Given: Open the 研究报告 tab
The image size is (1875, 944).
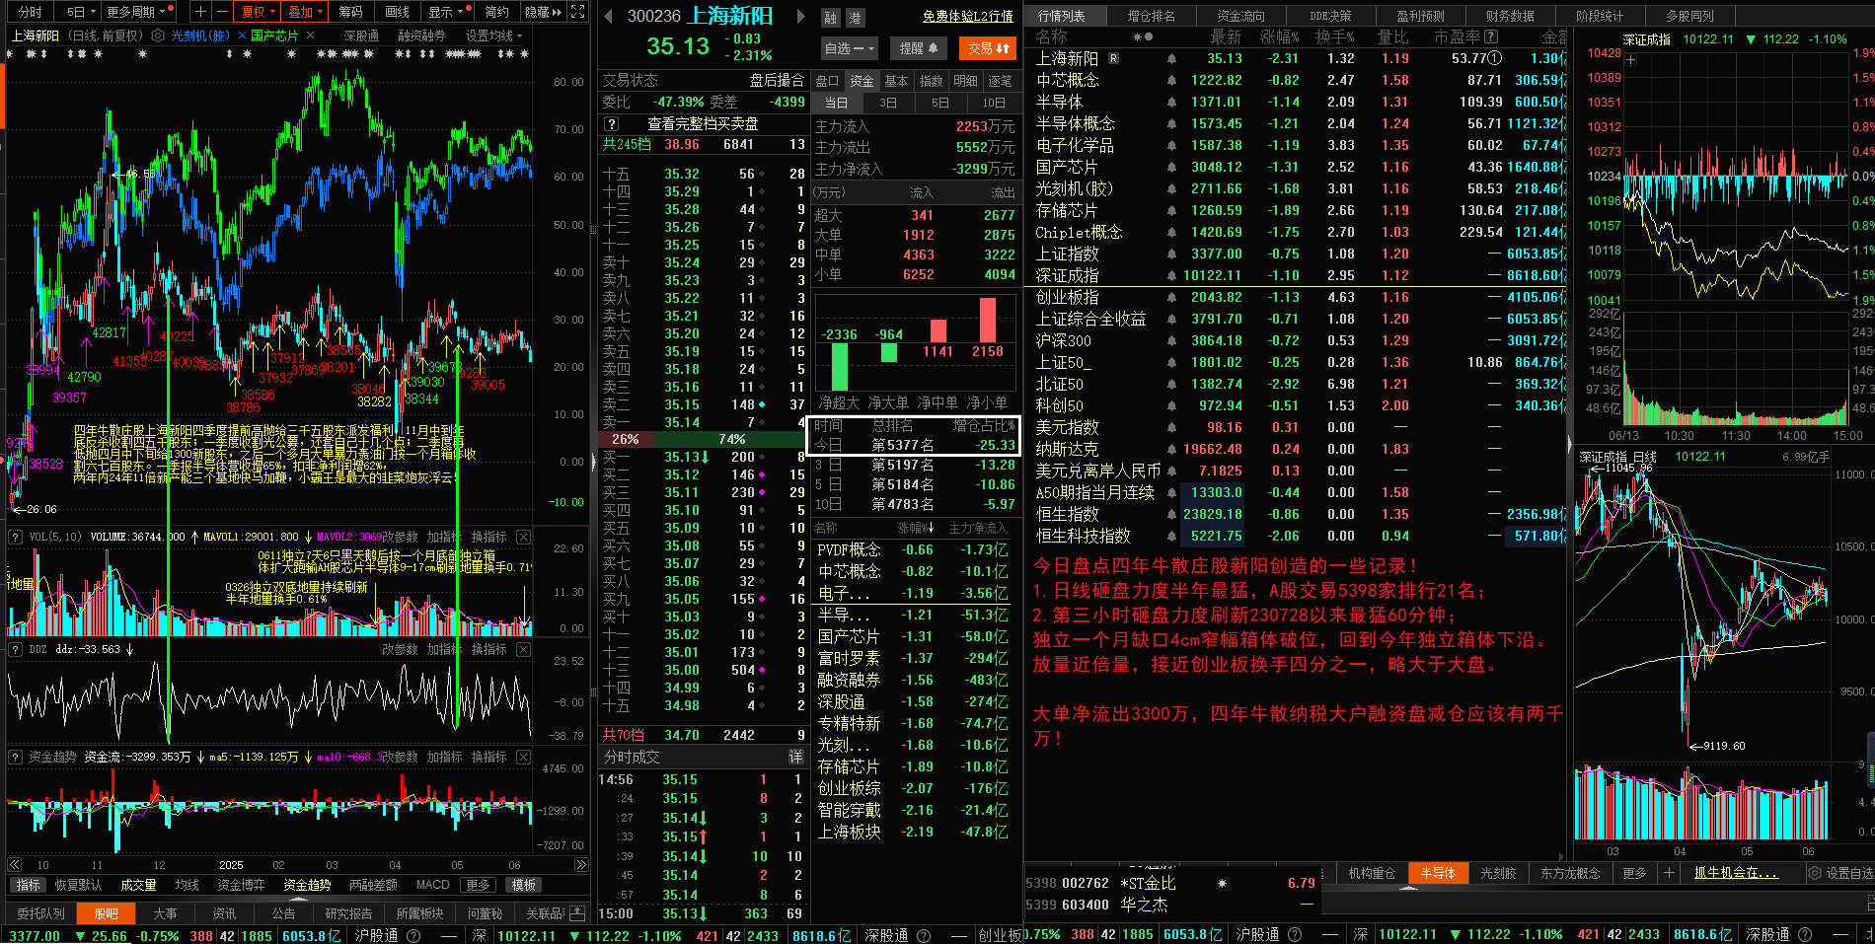Looking at the screenshot, I should click(x=348, y=913).
